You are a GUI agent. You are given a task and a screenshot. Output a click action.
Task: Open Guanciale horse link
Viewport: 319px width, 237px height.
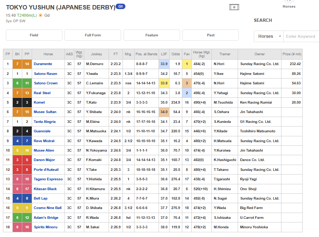pyautogui.click(x=42, y=131)
